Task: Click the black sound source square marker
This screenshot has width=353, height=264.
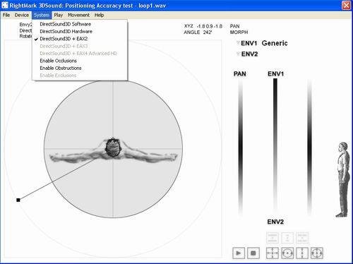Action: pyautogui.click(x=18, y=200)
